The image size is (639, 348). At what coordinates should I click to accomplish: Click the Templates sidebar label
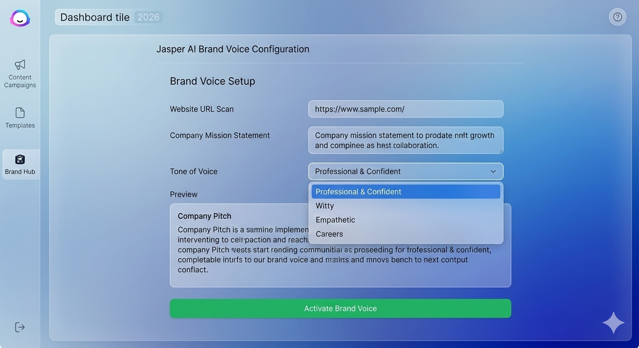[20, 126]
